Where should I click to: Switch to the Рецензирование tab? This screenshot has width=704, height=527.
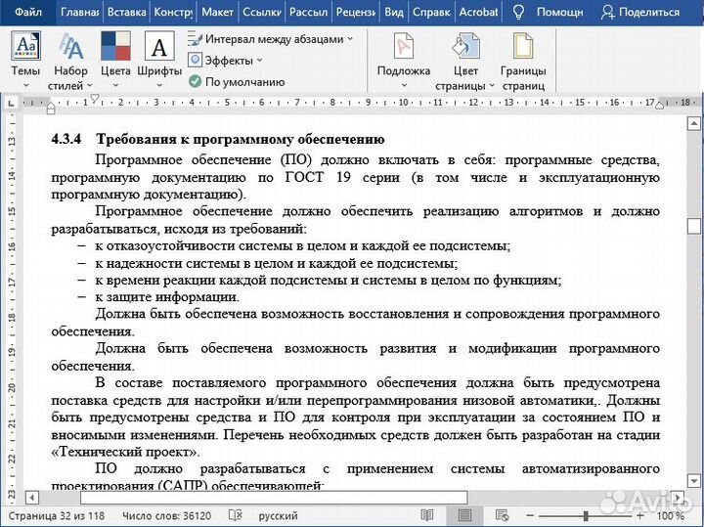pyautogui.click(x=356, y=12)
